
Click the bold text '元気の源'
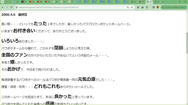coord(87,79)
